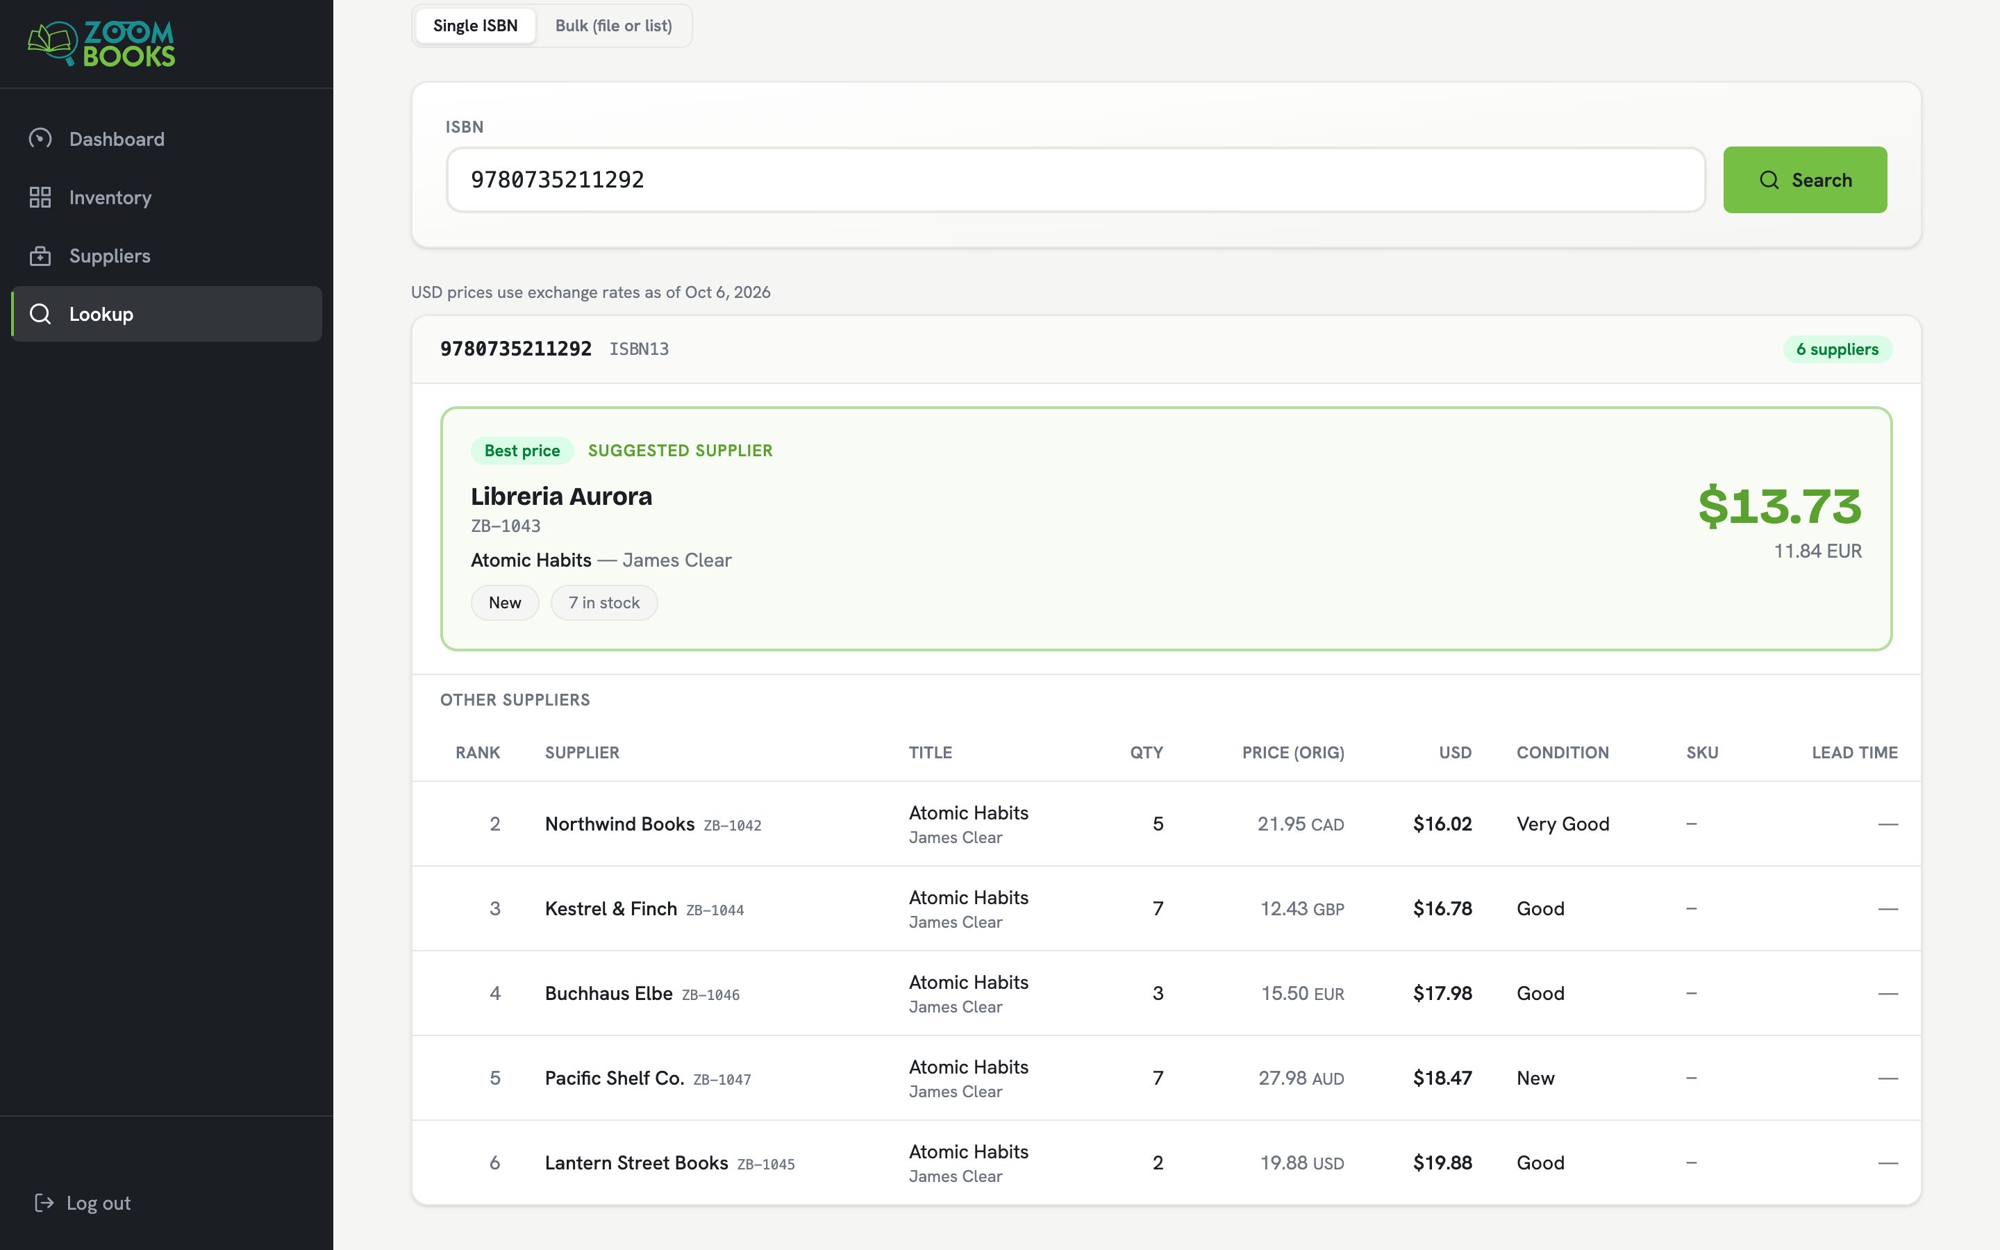Click magnifier icon inside Search button
2000x1250 pixels.
(x=1769, y=181)
